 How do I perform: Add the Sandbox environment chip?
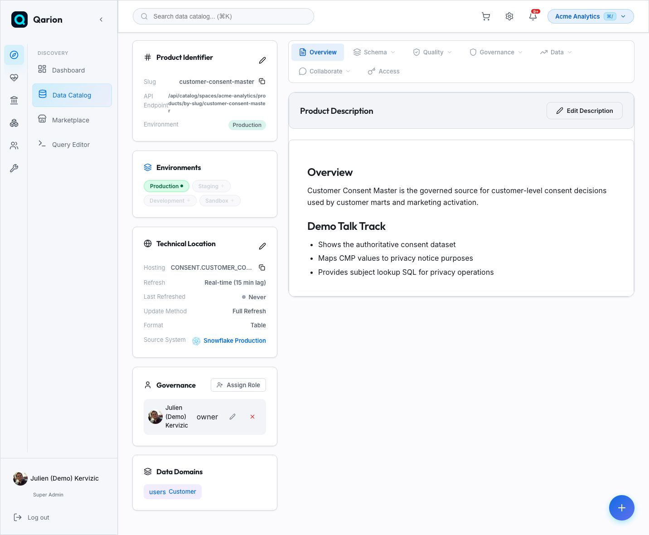tap(220, 201)
